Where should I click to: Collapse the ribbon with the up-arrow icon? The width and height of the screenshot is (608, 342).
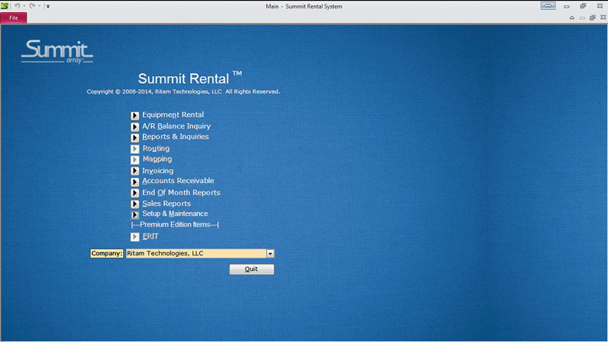pos(572,17)
